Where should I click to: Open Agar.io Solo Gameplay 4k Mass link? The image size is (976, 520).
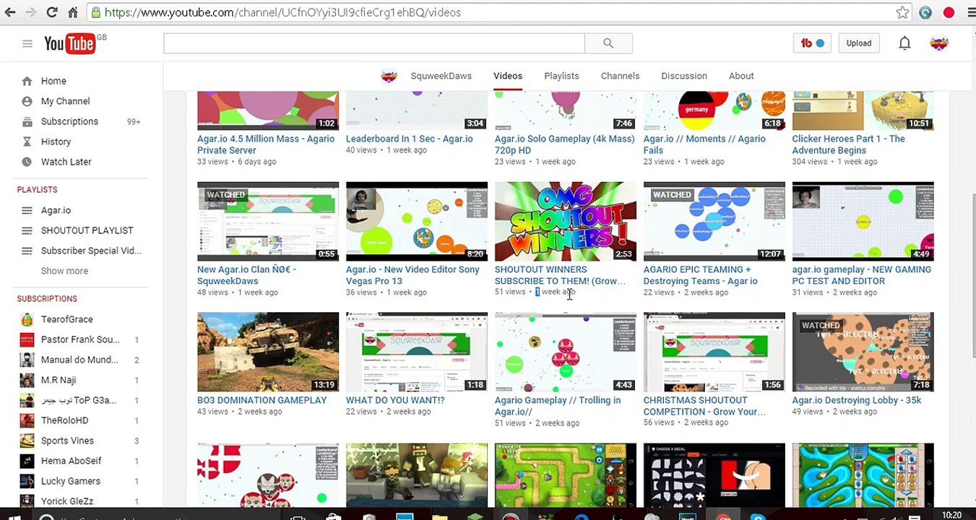(565, 144)
